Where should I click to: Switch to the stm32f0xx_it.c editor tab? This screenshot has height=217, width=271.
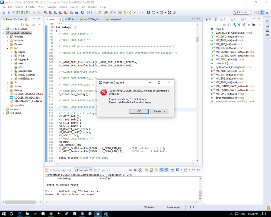click(x=90, y=19)
